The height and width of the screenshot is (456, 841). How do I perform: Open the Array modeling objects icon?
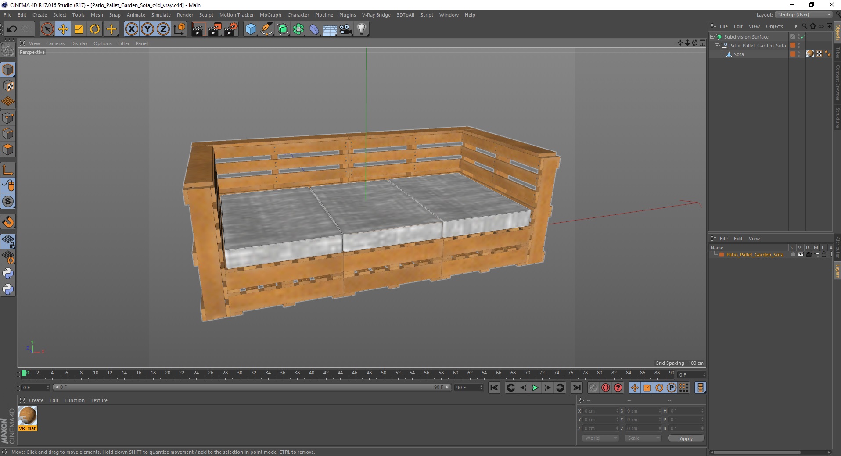point(298,29)
